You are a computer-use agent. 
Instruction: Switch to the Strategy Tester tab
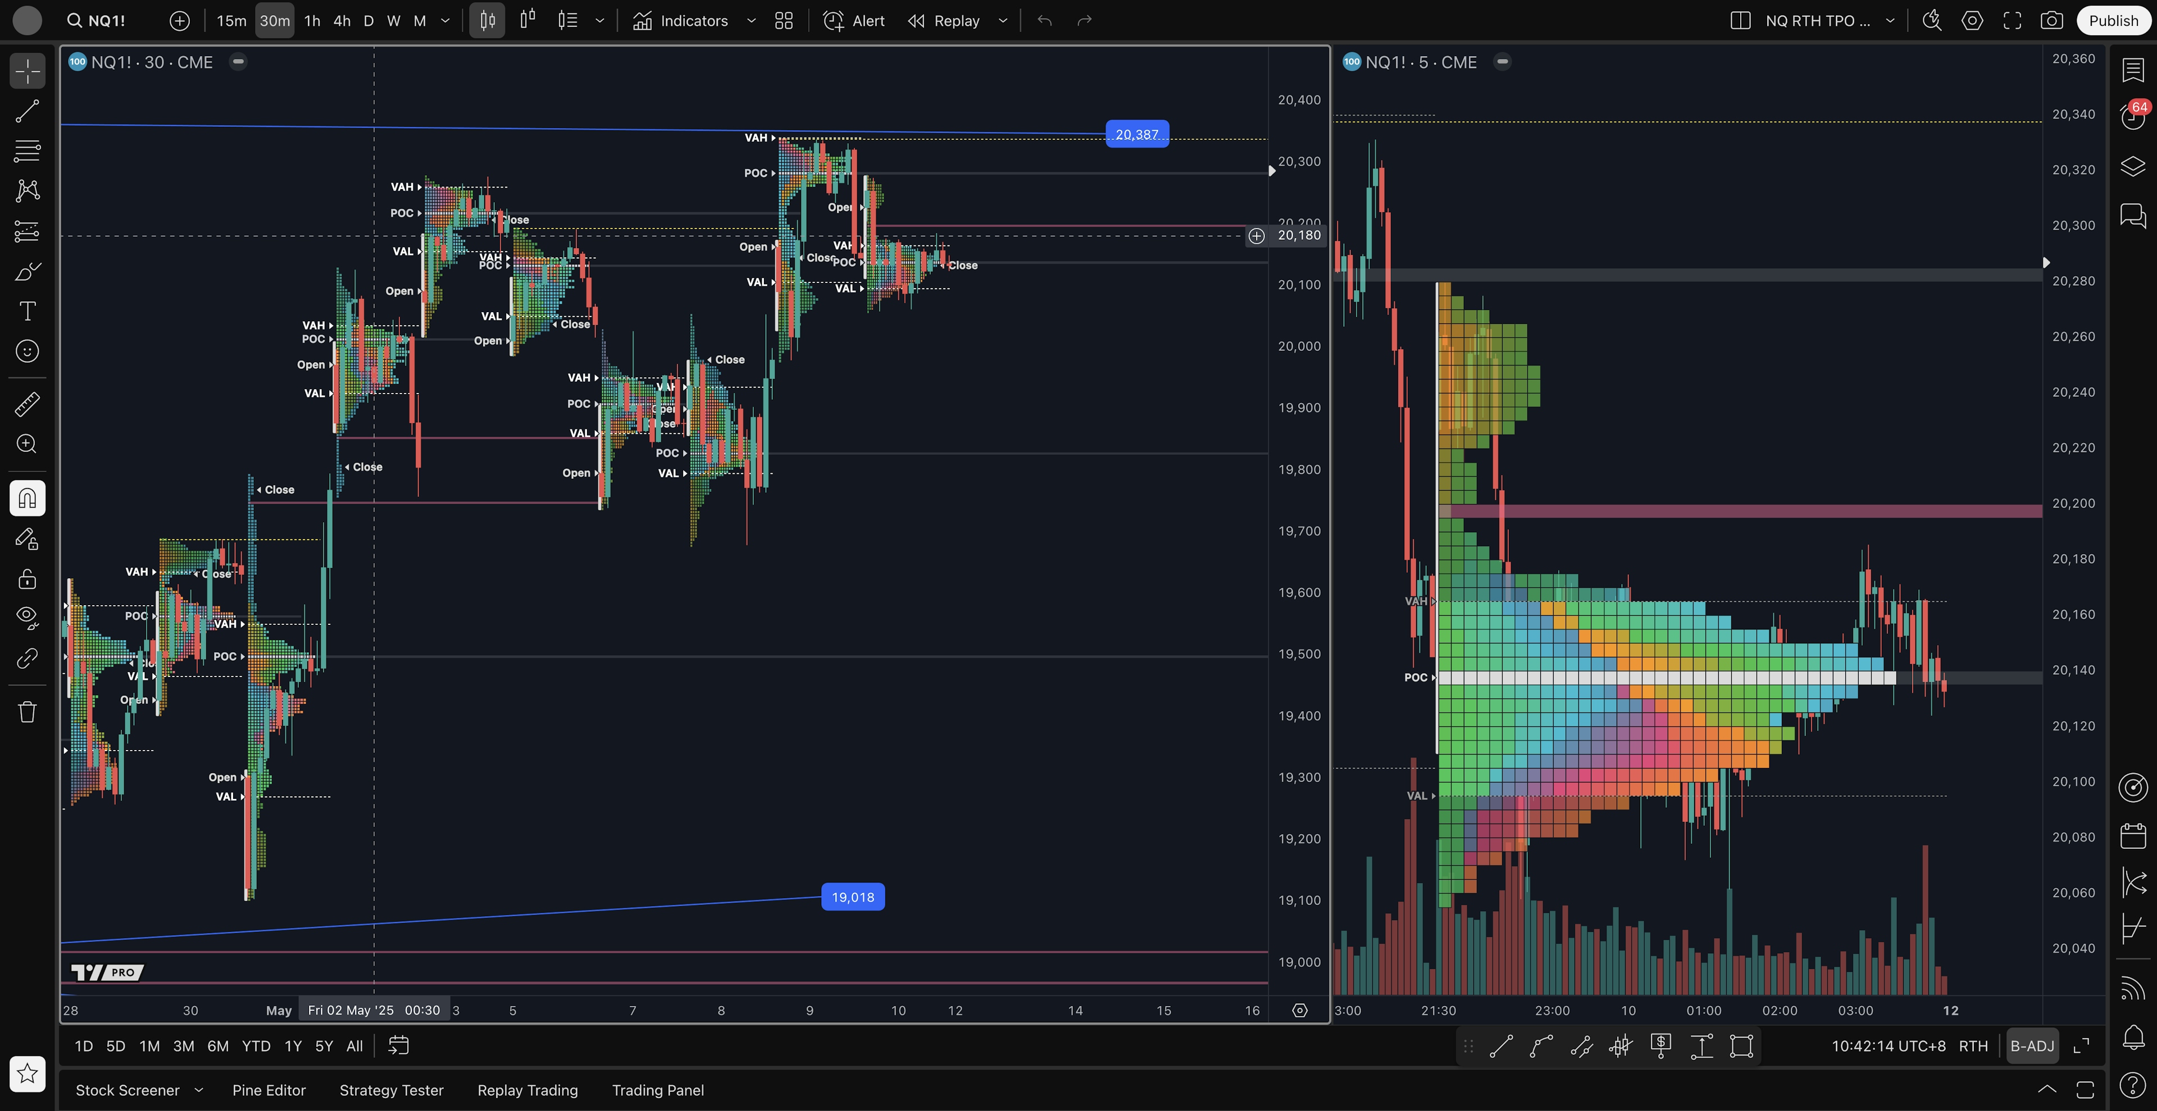click(x=391, y=1090)
